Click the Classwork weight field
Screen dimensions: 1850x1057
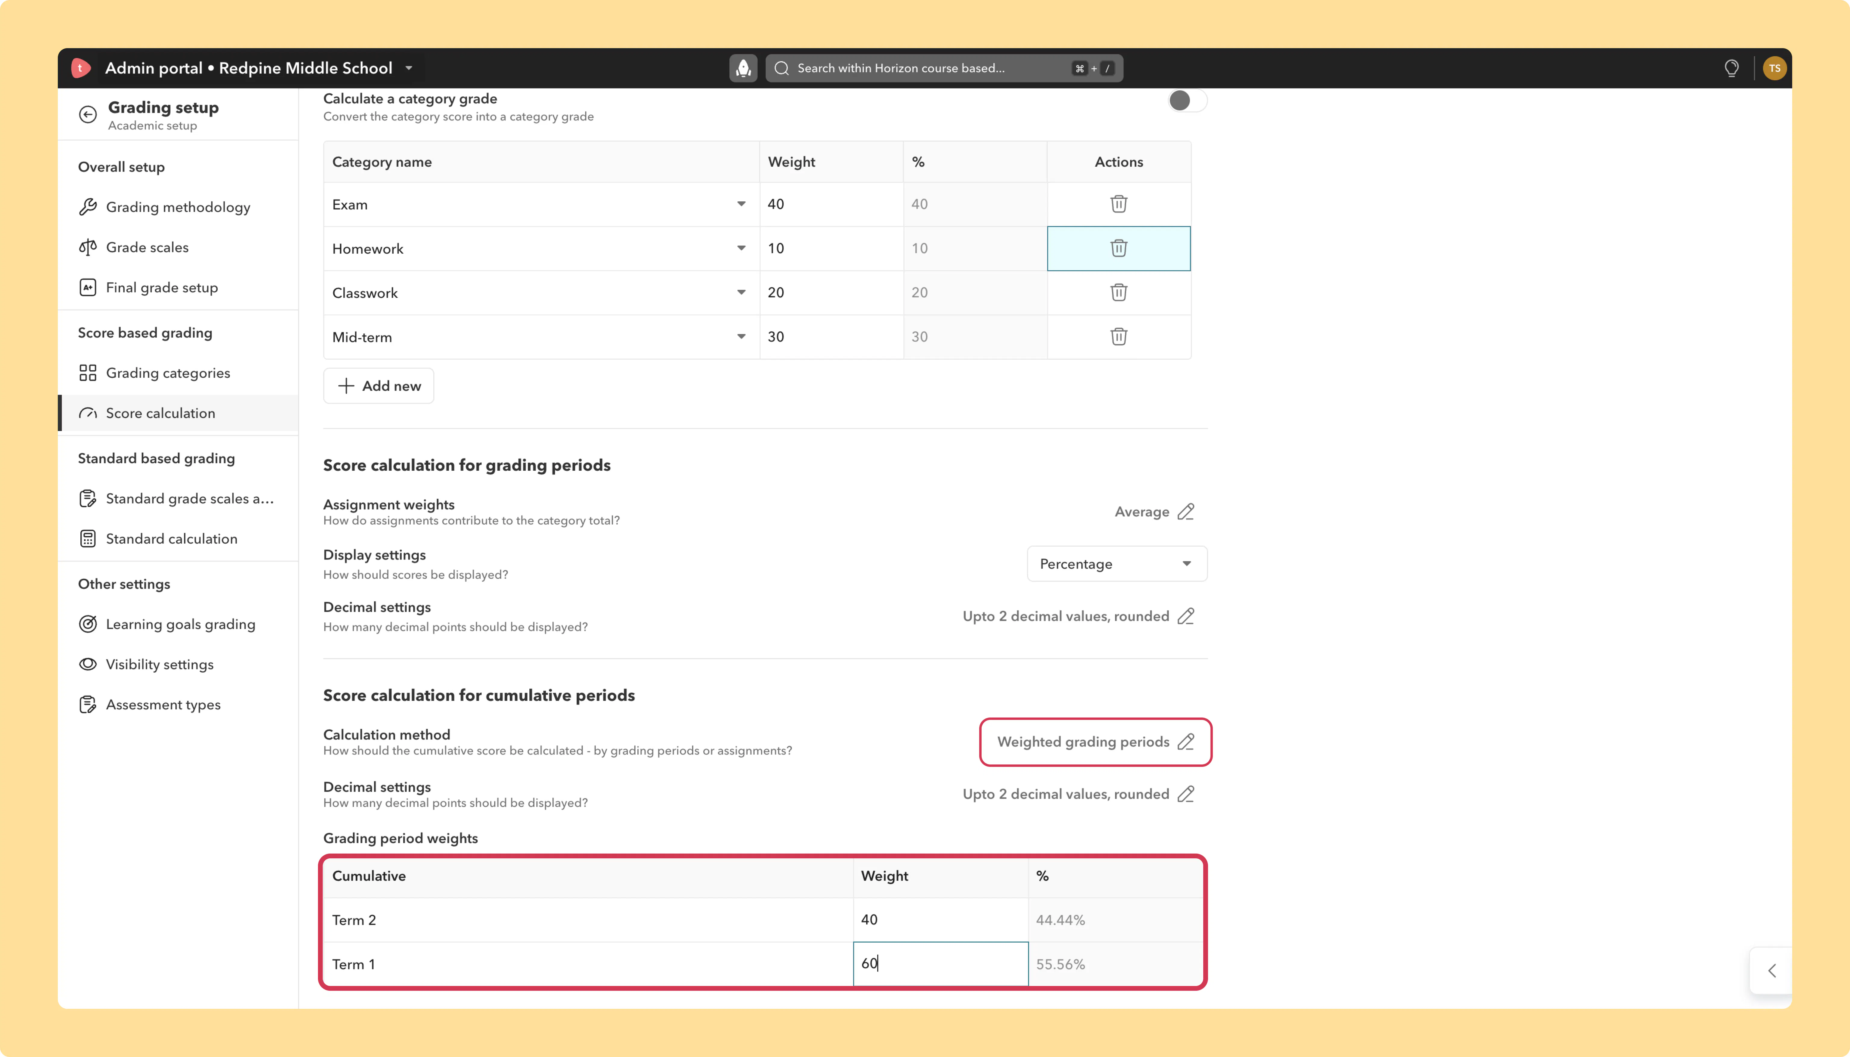pos(831,293)
